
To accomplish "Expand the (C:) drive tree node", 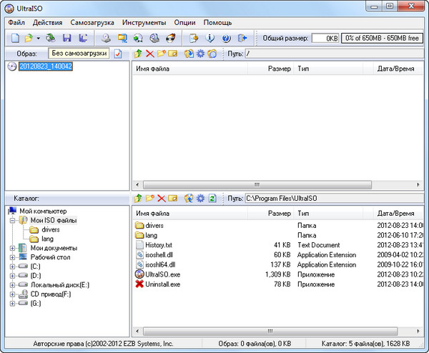I will [12, 267].
